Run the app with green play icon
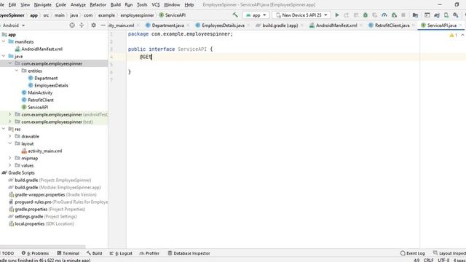The width and height of the screenshot is (466, 262). [336, 15]
